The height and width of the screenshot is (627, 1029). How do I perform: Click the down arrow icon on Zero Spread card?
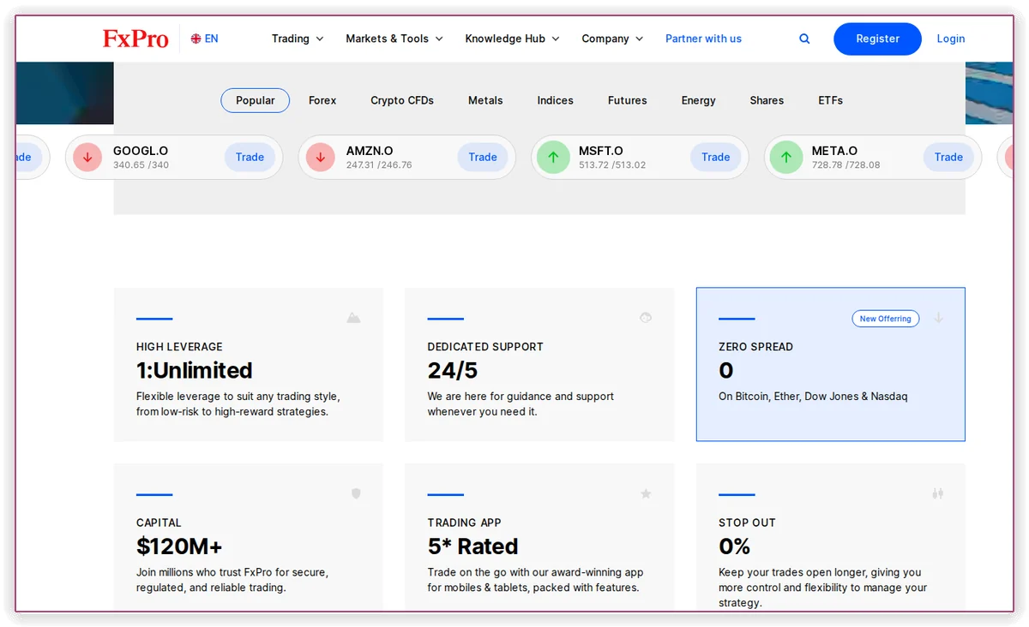pos(938,318)
